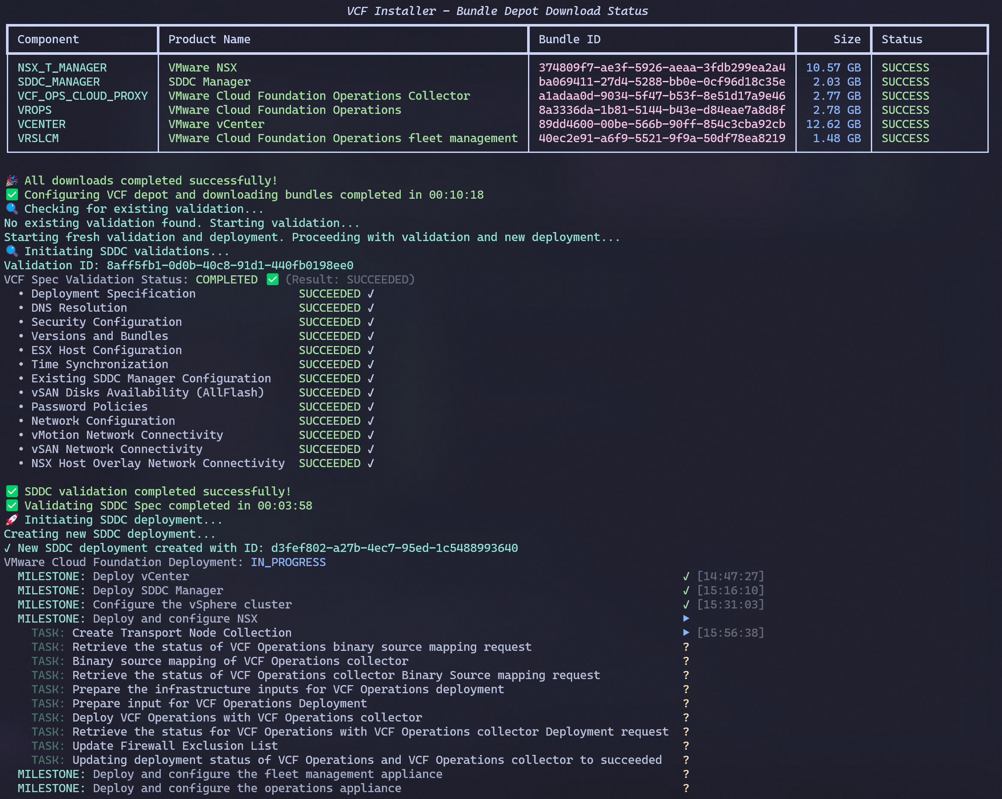Click the SUCCESS status for VRSLCM row
This screenshot has width=1002, height=799.
click(x=905, y=138)
